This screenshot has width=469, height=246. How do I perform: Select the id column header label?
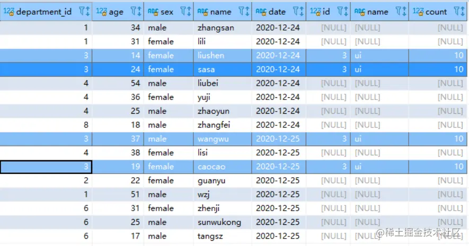pyautogui.click(x=326, y=12)
